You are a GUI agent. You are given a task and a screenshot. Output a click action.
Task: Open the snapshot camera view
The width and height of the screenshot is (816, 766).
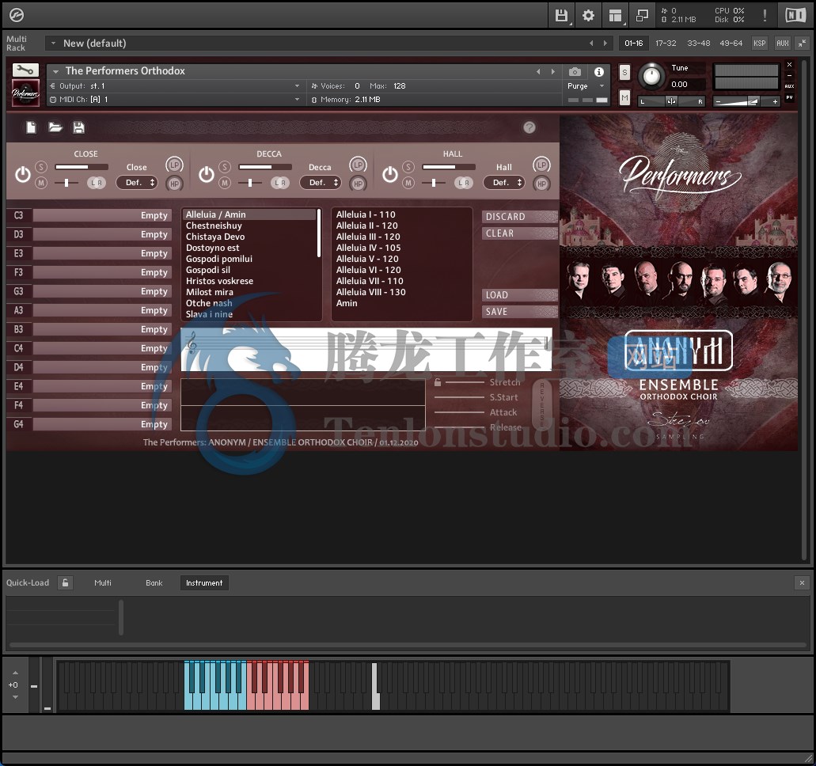click(575, 71)
